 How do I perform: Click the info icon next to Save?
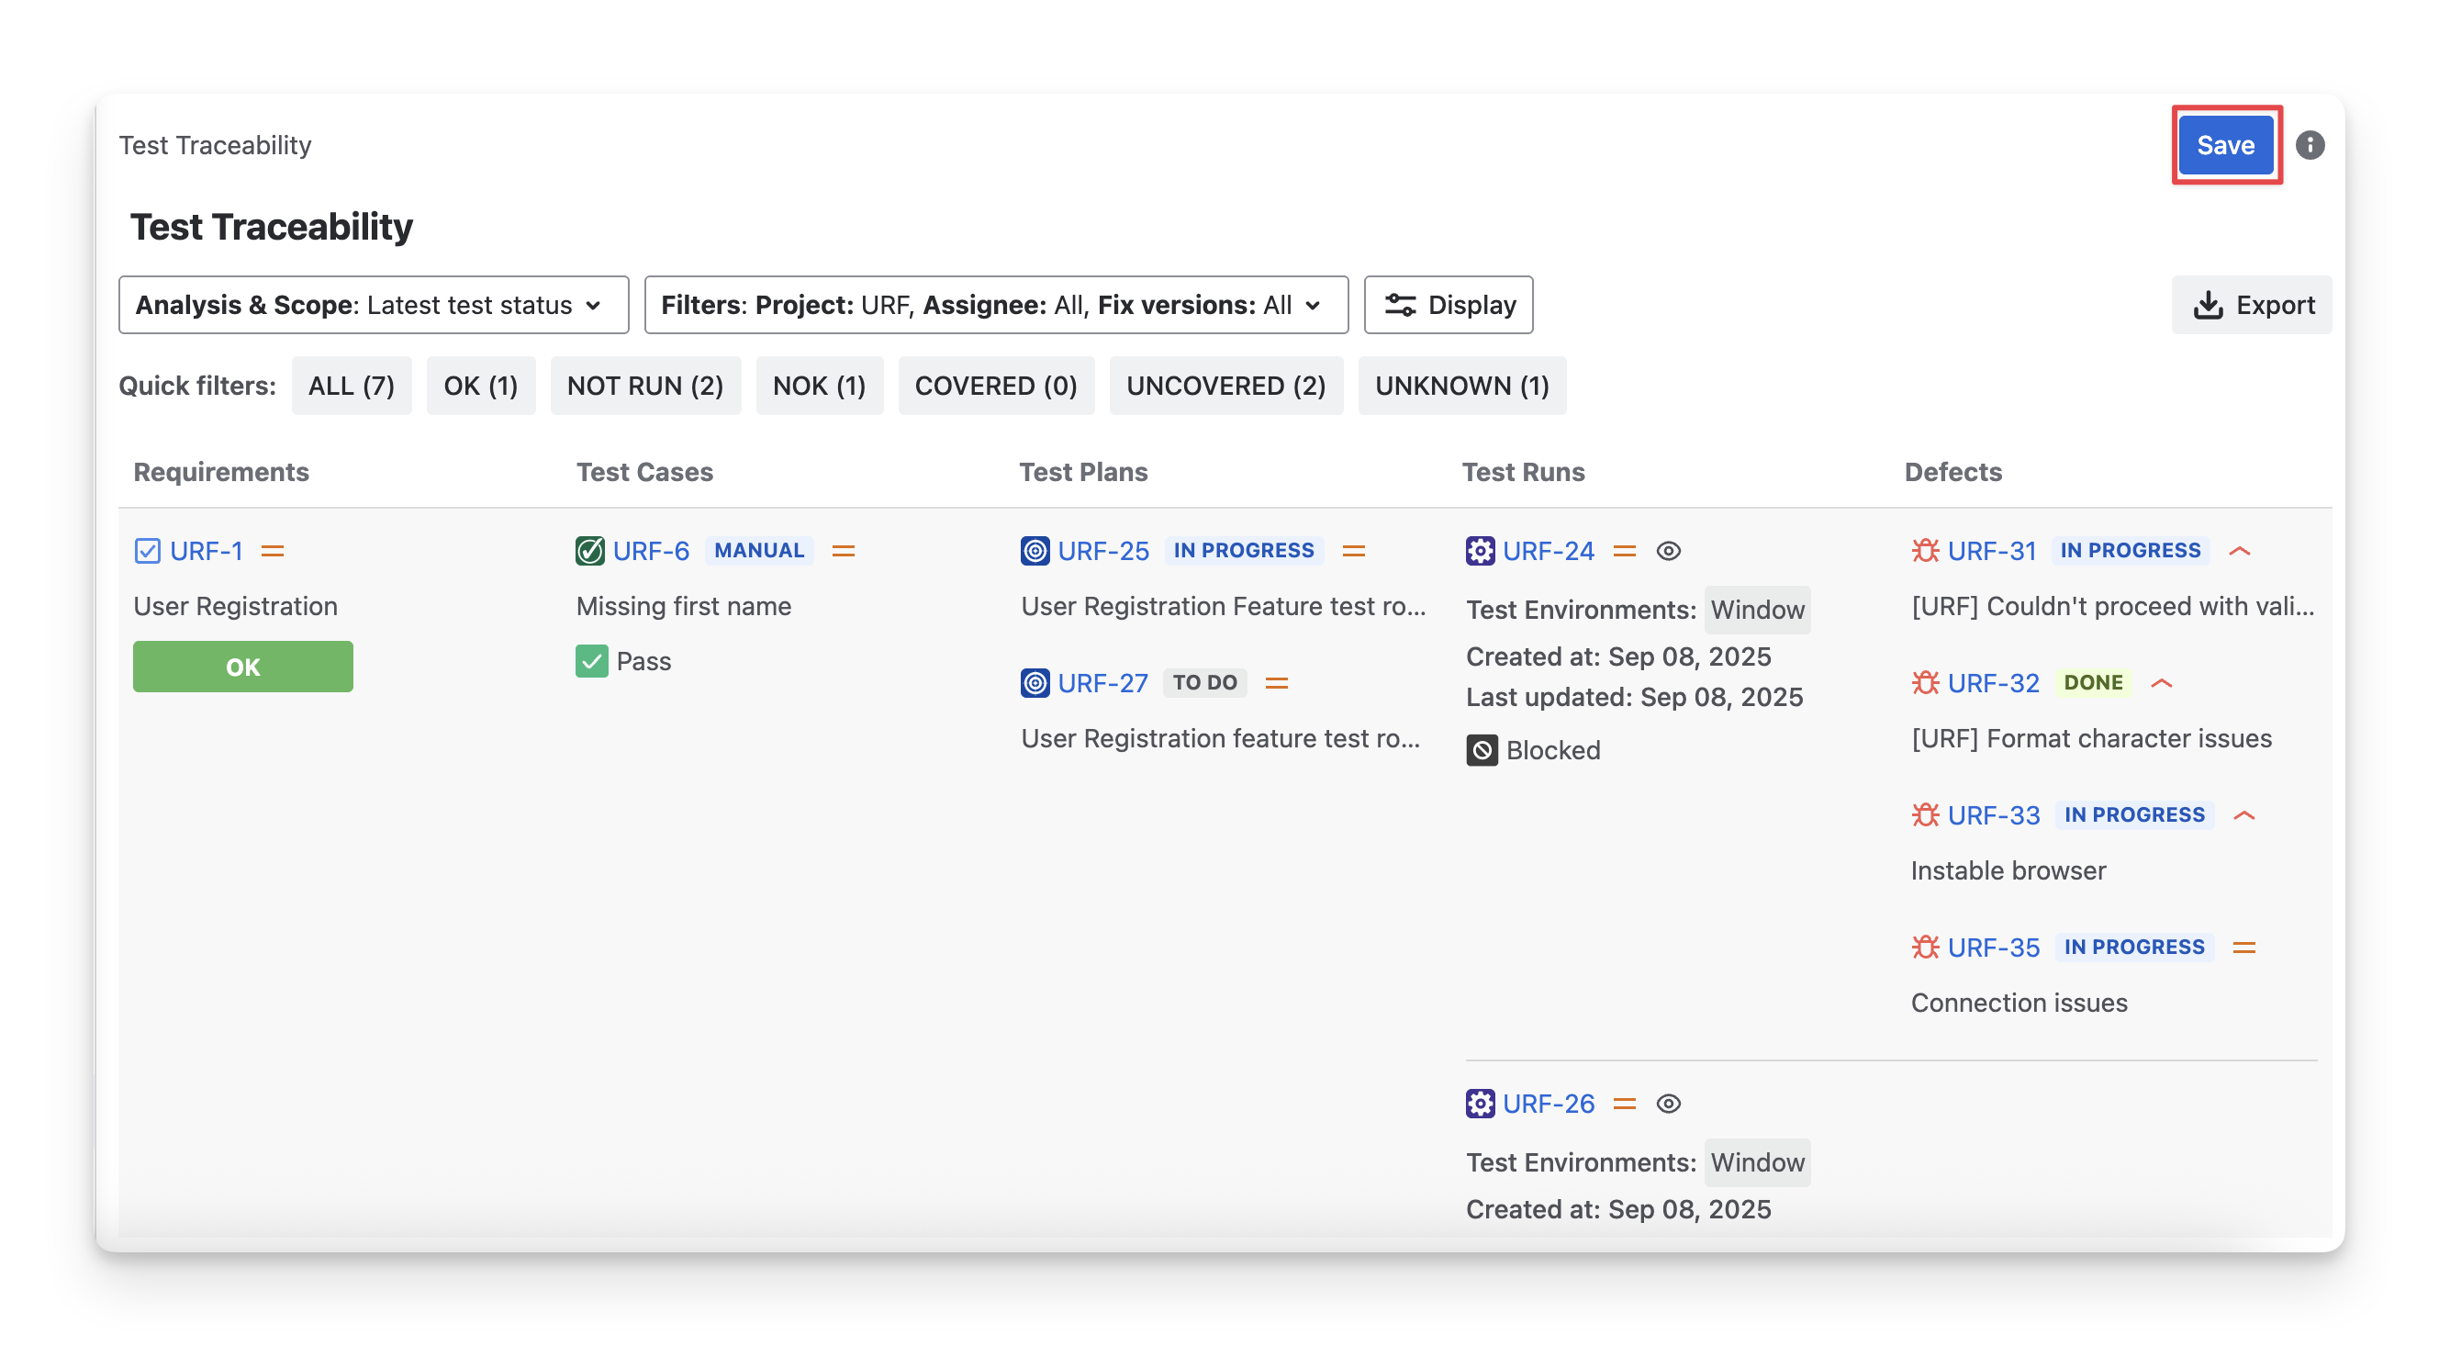tap(2310, 145)
